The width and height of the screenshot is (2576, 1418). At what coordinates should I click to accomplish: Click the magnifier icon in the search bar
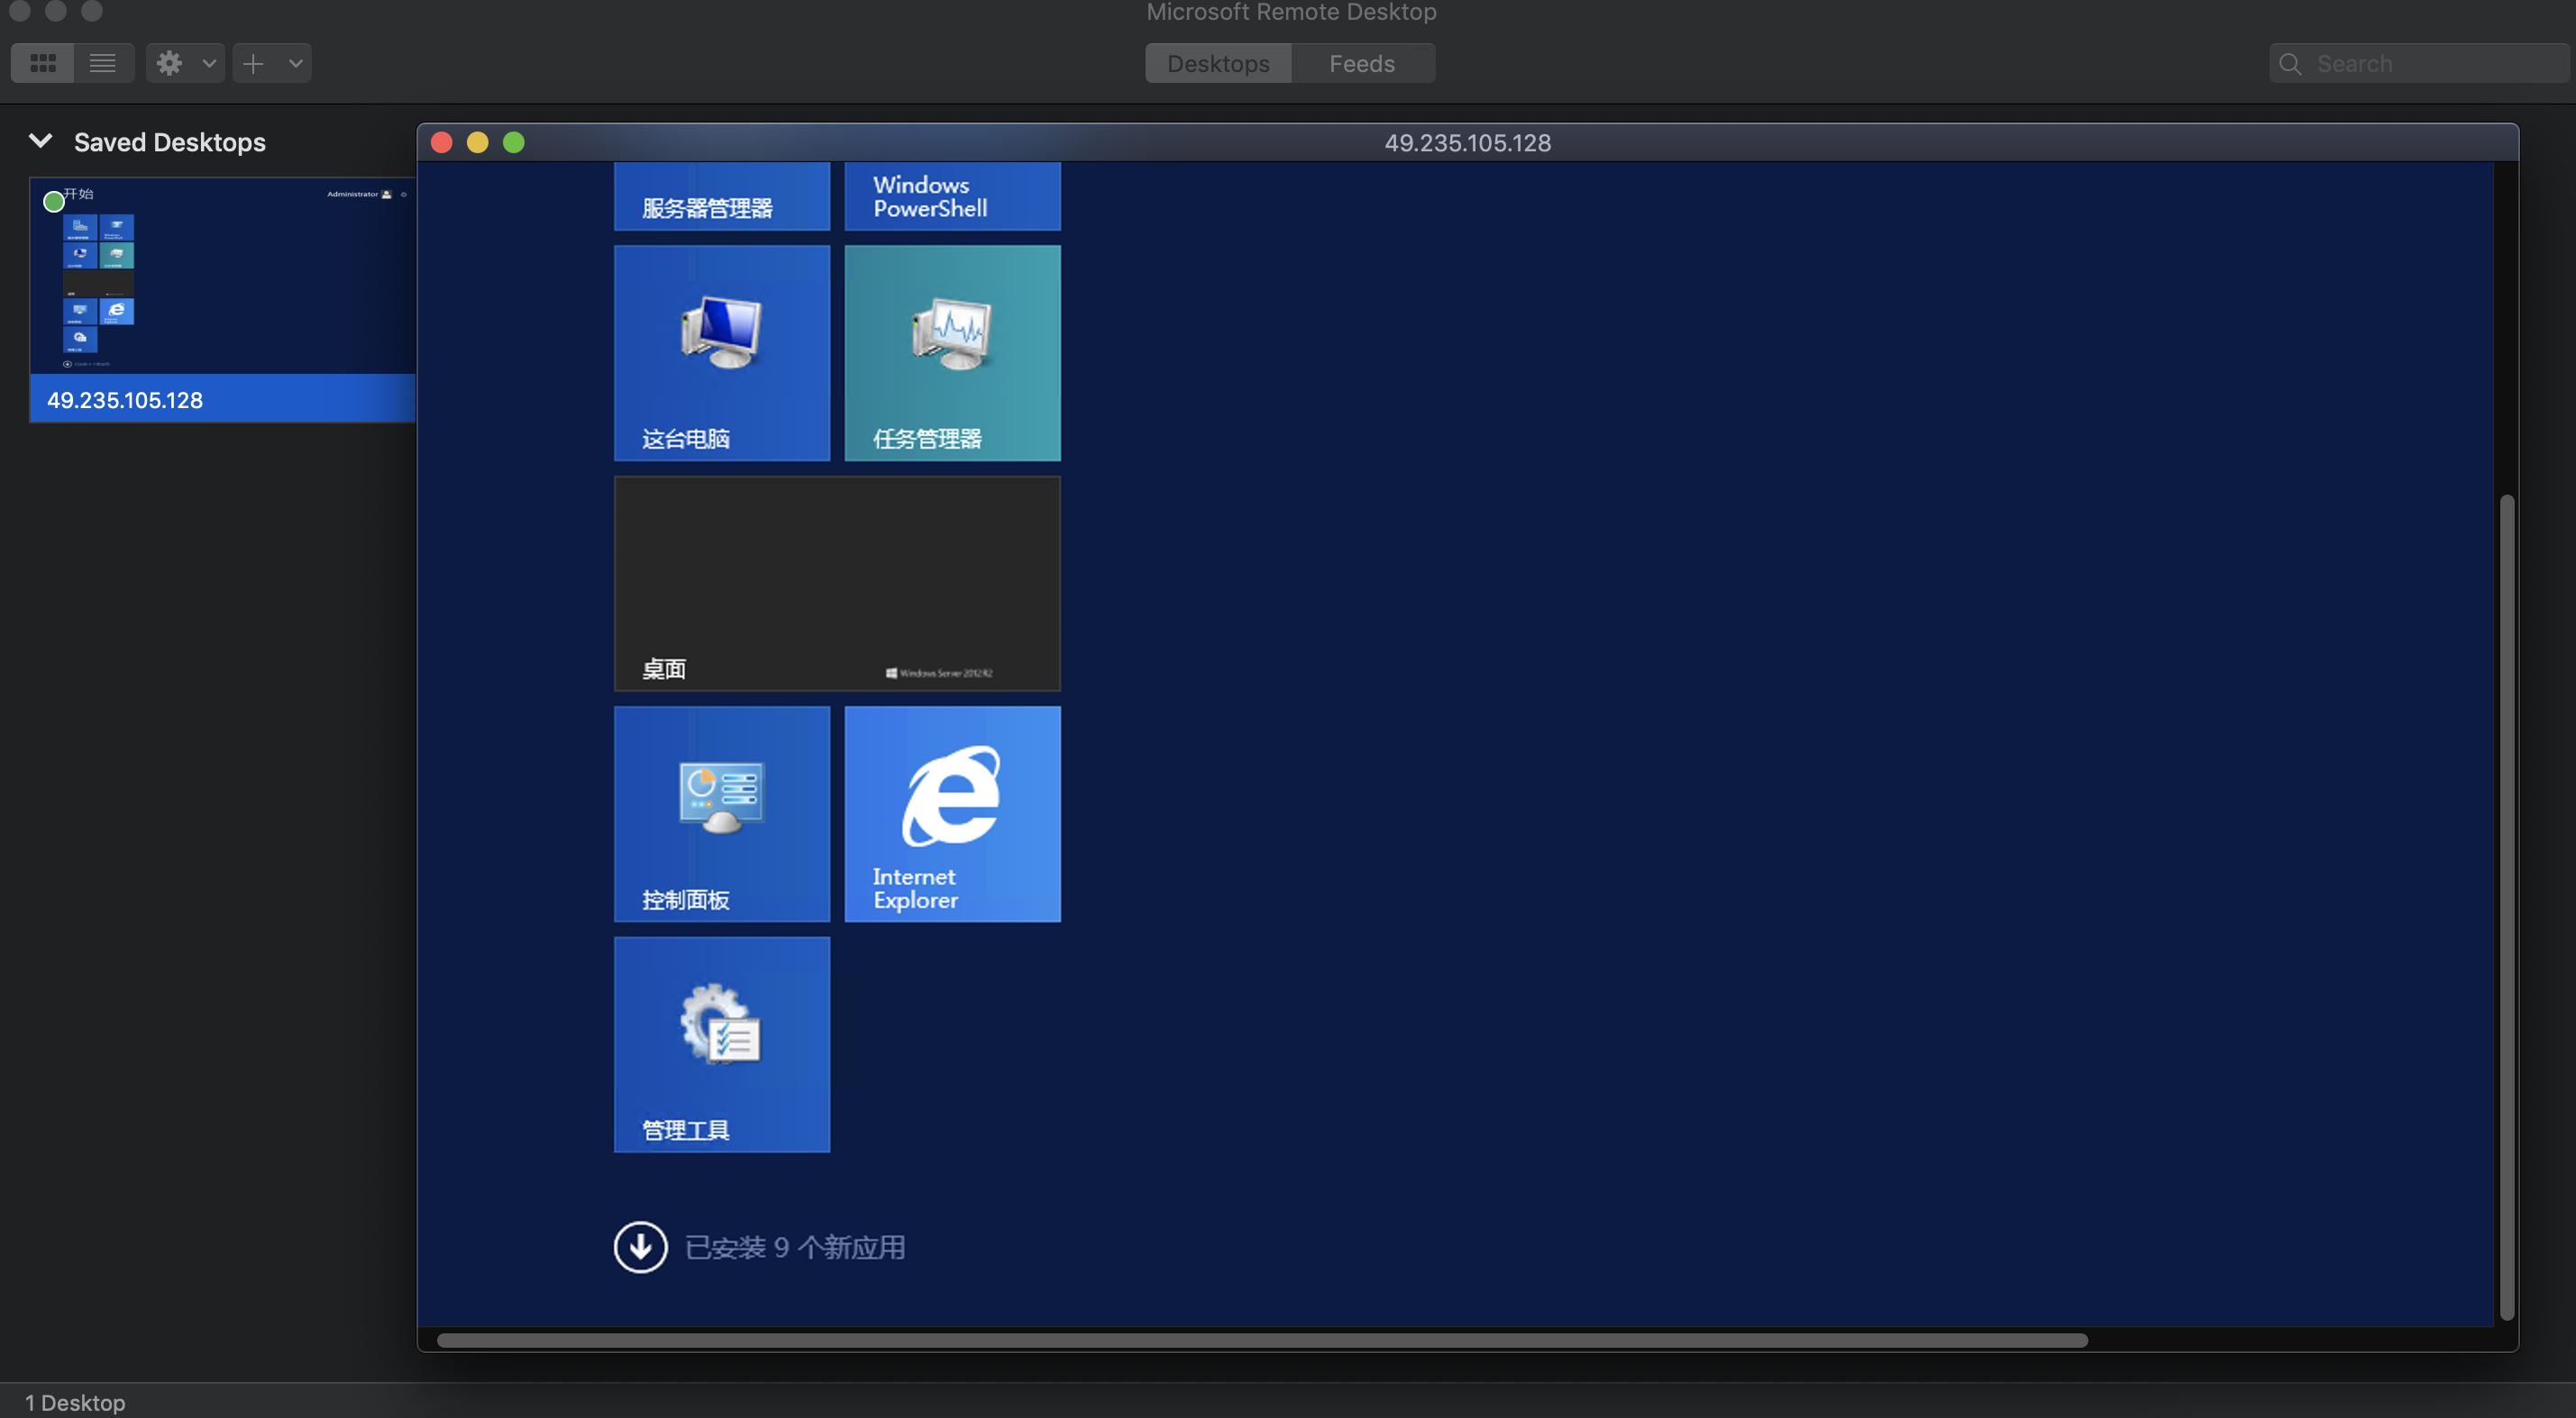(2290, 63)
